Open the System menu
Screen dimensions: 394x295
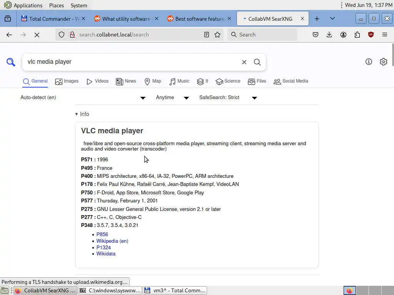[79, 5]
